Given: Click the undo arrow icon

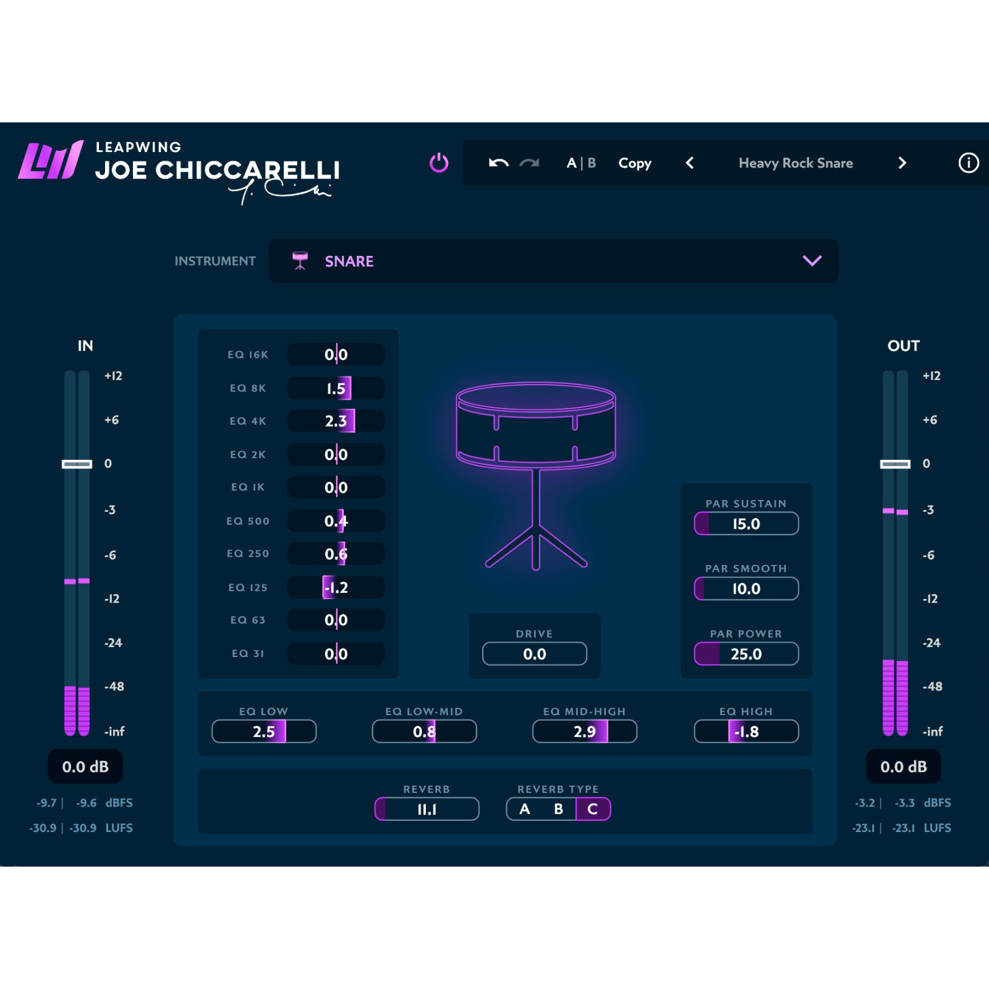Looking at the screenshot, I should 498,163.
